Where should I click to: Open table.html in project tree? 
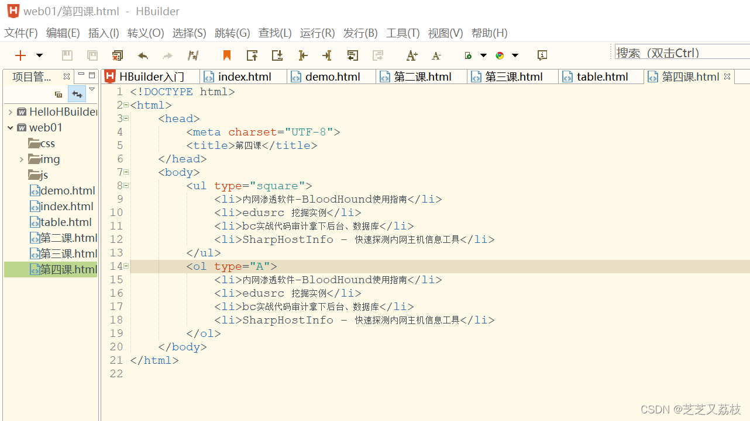click(61, 222)
